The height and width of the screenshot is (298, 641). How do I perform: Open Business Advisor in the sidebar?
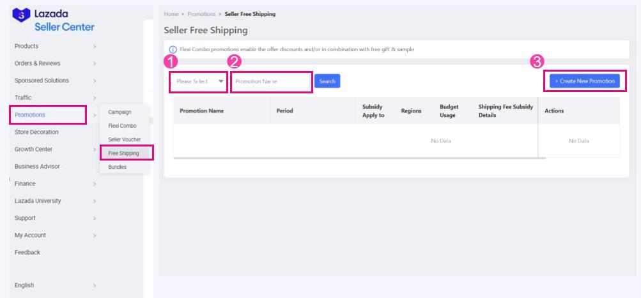[37, 167]
